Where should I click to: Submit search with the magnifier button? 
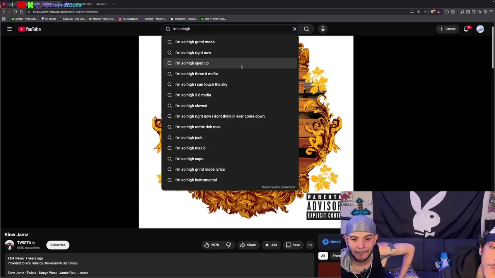point(306,29)
